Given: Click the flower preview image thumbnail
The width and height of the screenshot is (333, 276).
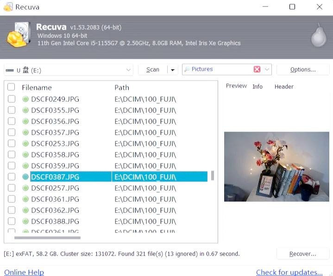Looking at the screenshot, I should (276, 166).
